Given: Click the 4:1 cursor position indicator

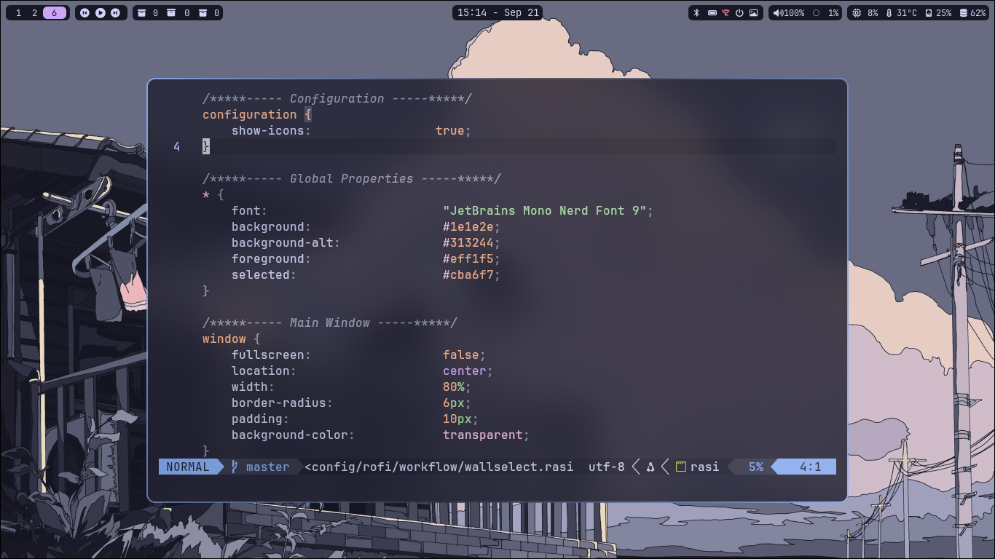Looking at the screenshot, I should 810,467.
